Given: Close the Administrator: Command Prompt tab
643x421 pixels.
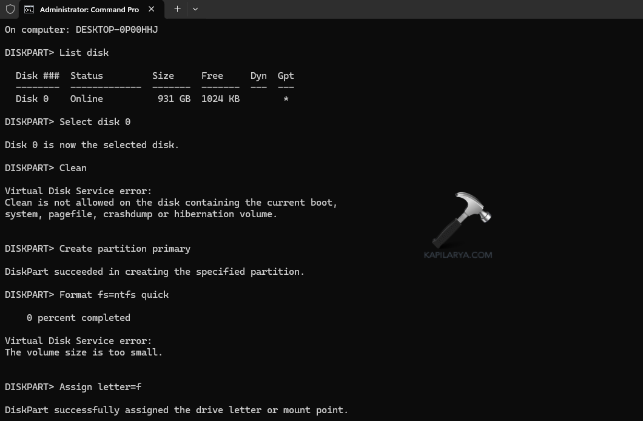Looking at the screenshot, I should tap(152, 9).
